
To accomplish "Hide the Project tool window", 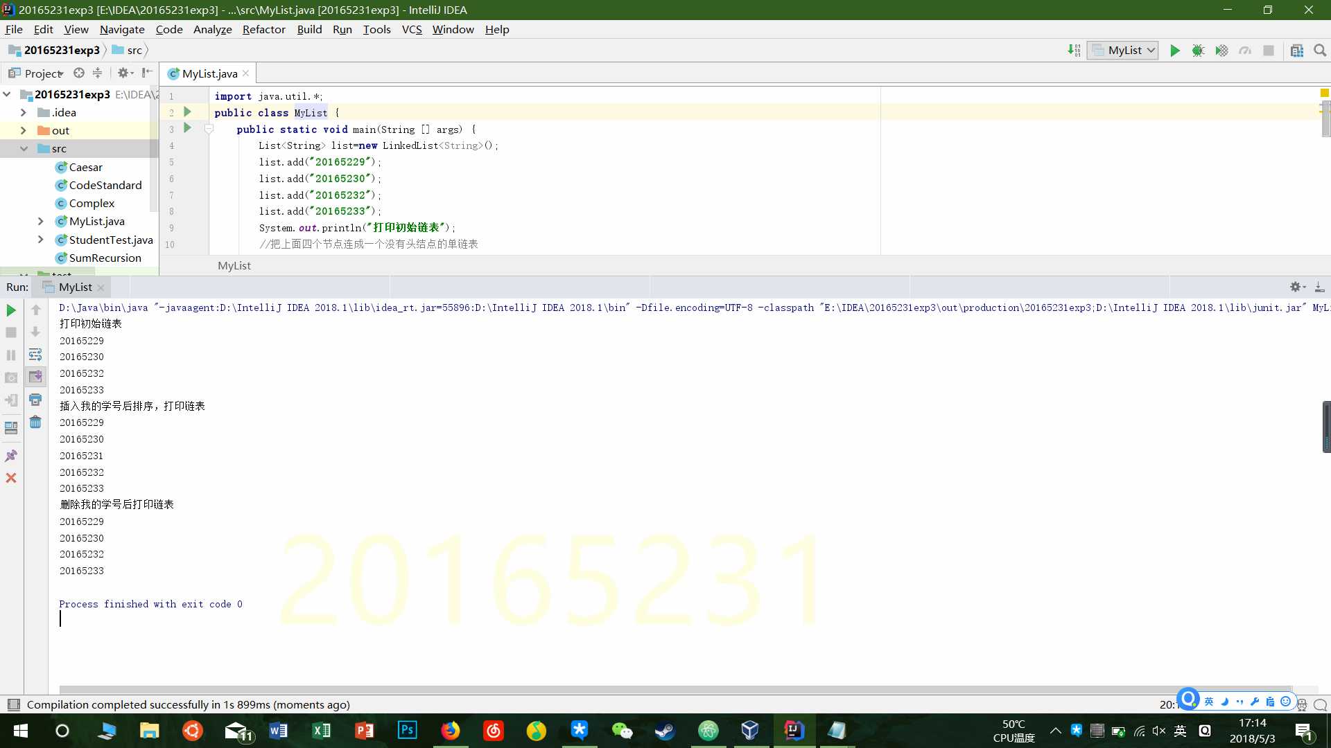I will point(147,73).
